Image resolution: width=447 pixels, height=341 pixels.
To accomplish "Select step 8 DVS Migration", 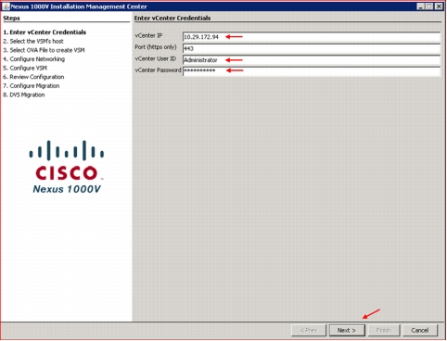I will coord(24,95).
